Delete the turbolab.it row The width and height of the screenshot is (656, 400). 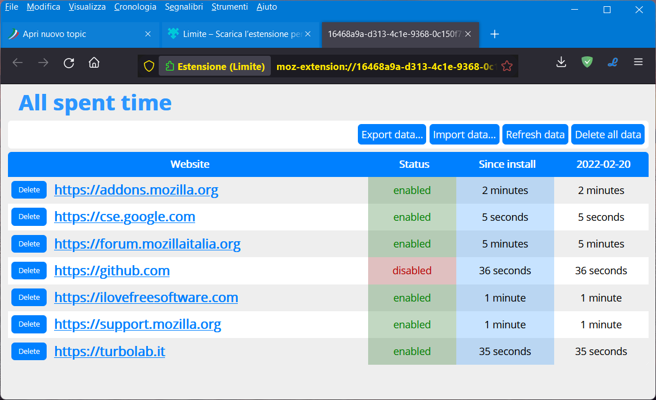coord(29,352)
